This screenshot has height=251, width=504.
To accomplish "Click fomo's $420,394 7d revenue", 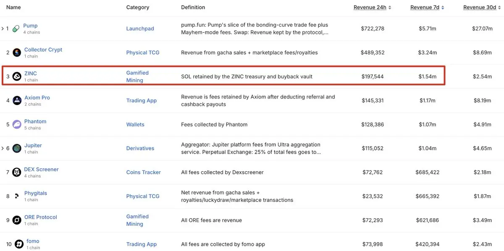I will (428, 244).
